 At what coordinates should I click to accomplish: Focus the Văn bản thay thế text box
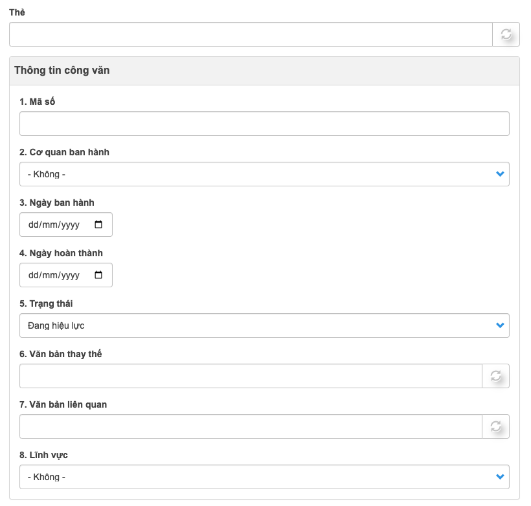coord(251,376)
